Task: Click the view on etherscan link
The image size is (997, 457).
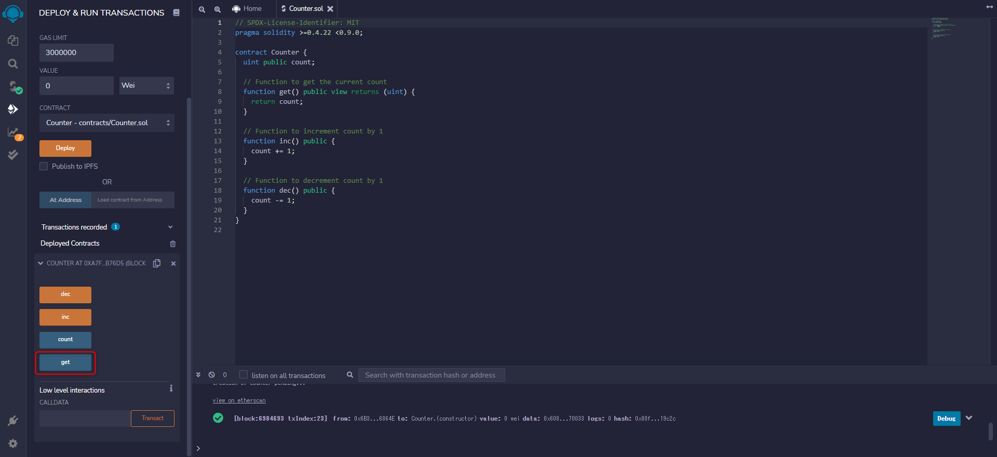Action: click(x=239, y=400)
